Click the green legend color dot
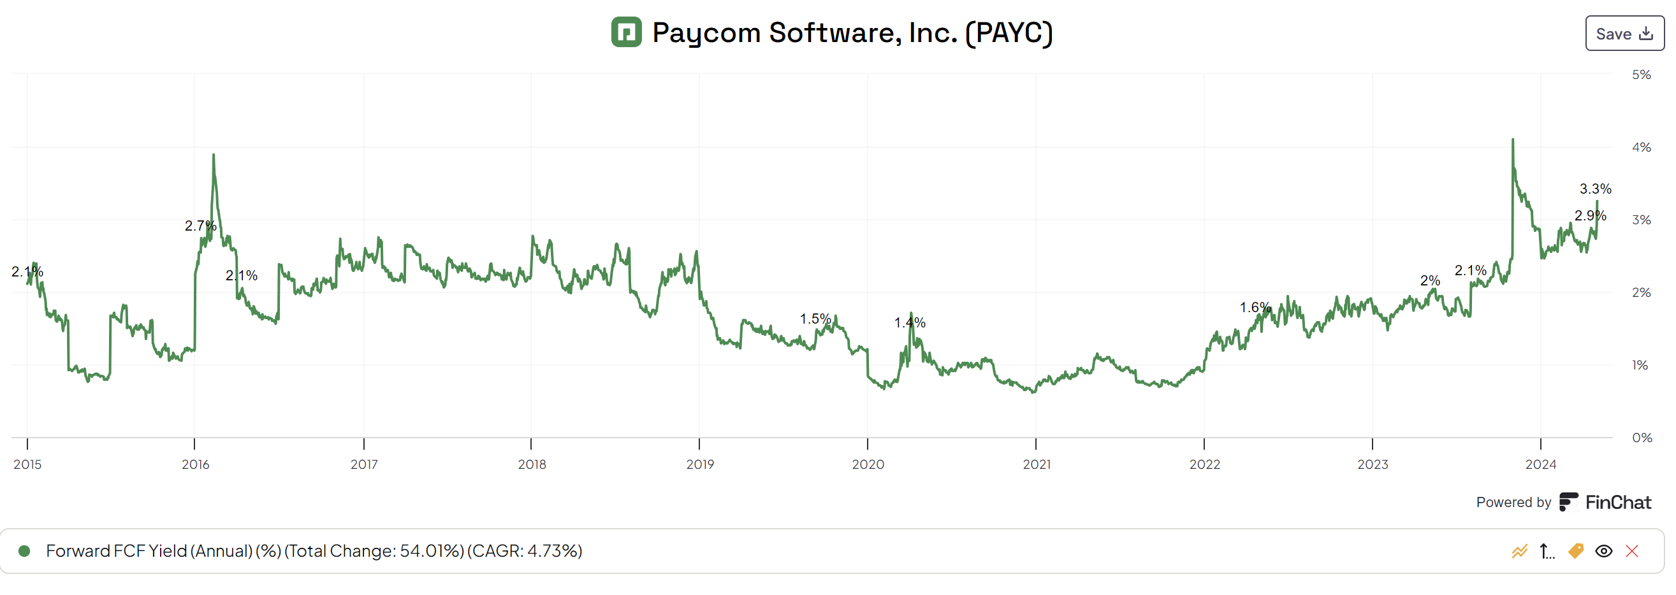1676x595 pixels. point(26,552)
